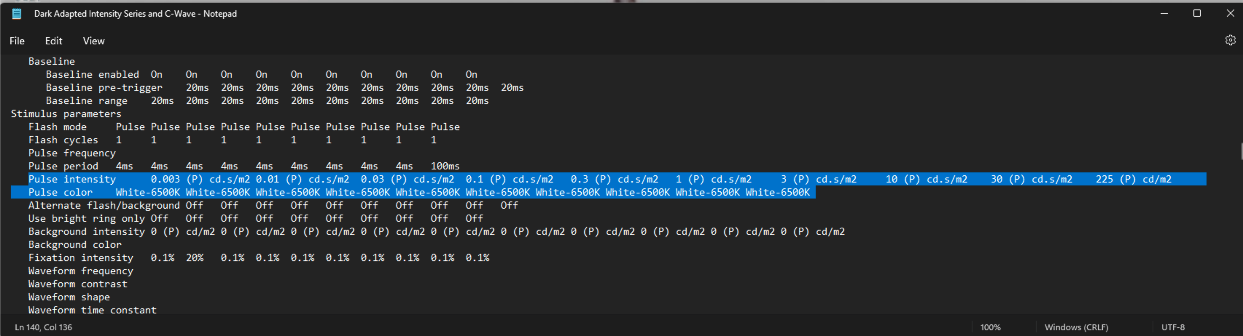
Task: Click the Ln 140, Col 136 status entry
Action: tap(43, 327)
